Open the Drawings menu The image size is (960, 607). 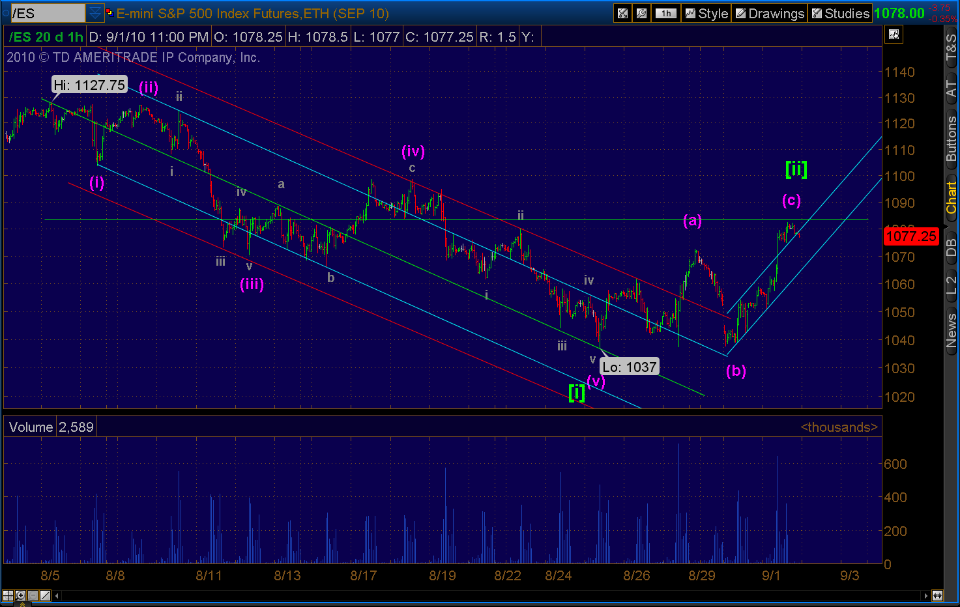(x=770, y=13)
